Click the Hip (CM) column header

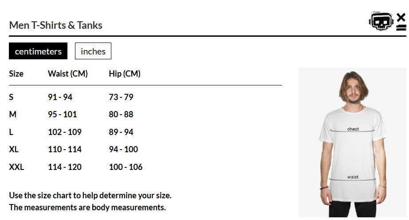coord(124,74)
